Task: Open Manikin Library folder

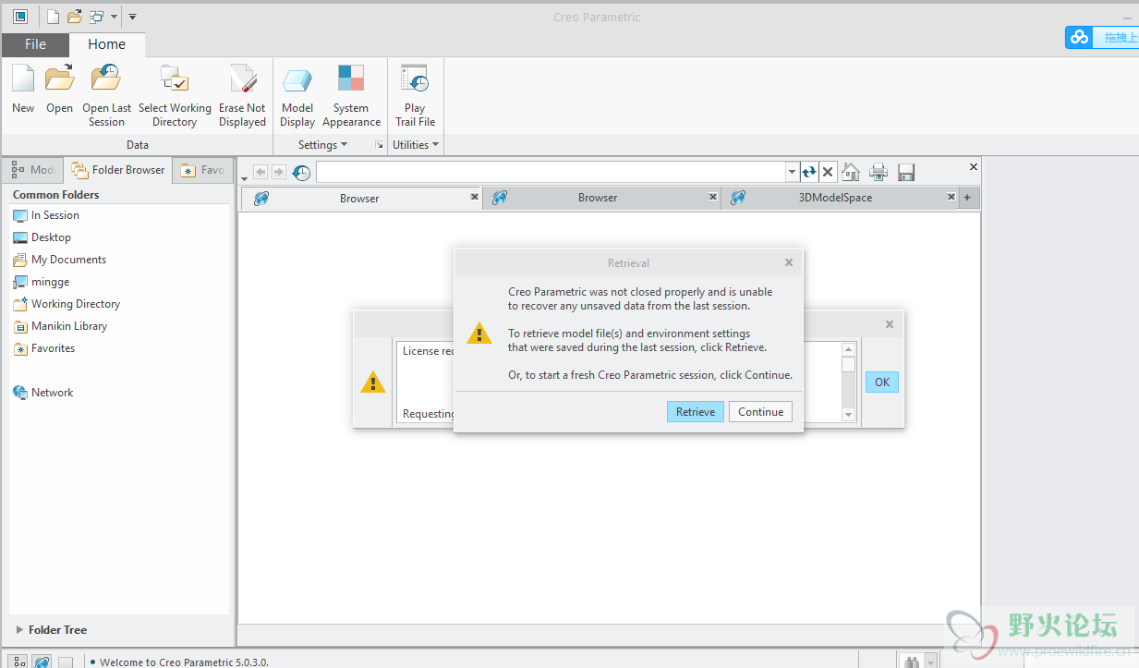Action: [60, 326]
